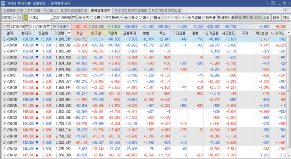Switch to the 투자자별일별매매 tab

click(x=74, y=11)
